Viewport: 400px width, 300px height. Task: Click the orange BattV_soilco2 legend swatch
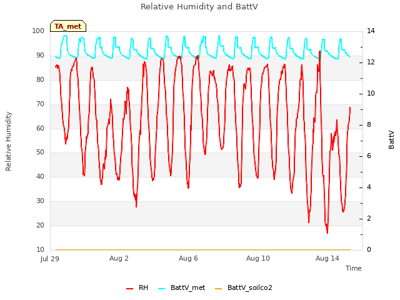click(218, 289)
